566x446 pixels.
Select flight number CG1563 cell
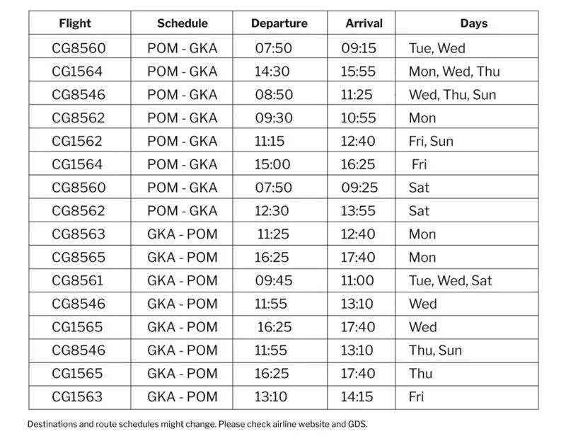pos(78,397)
